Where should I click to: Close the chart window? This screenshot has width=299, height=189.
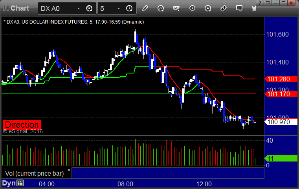pos(292,3)
